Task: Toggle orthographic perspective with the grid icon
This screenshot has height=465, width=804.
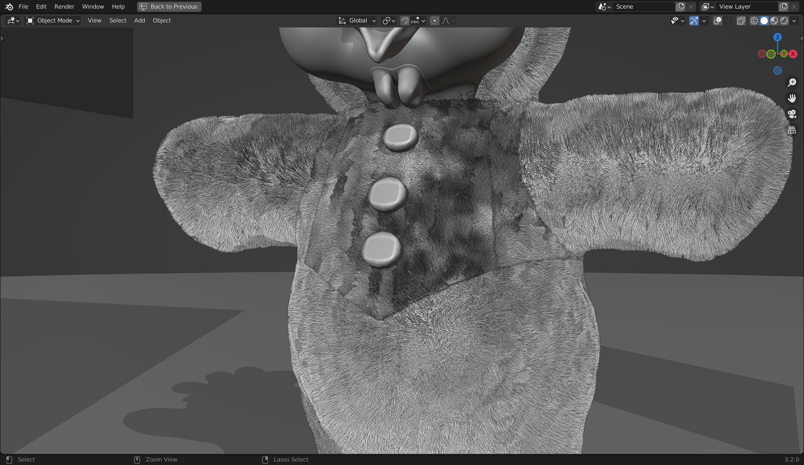Action: coord(792,130)
